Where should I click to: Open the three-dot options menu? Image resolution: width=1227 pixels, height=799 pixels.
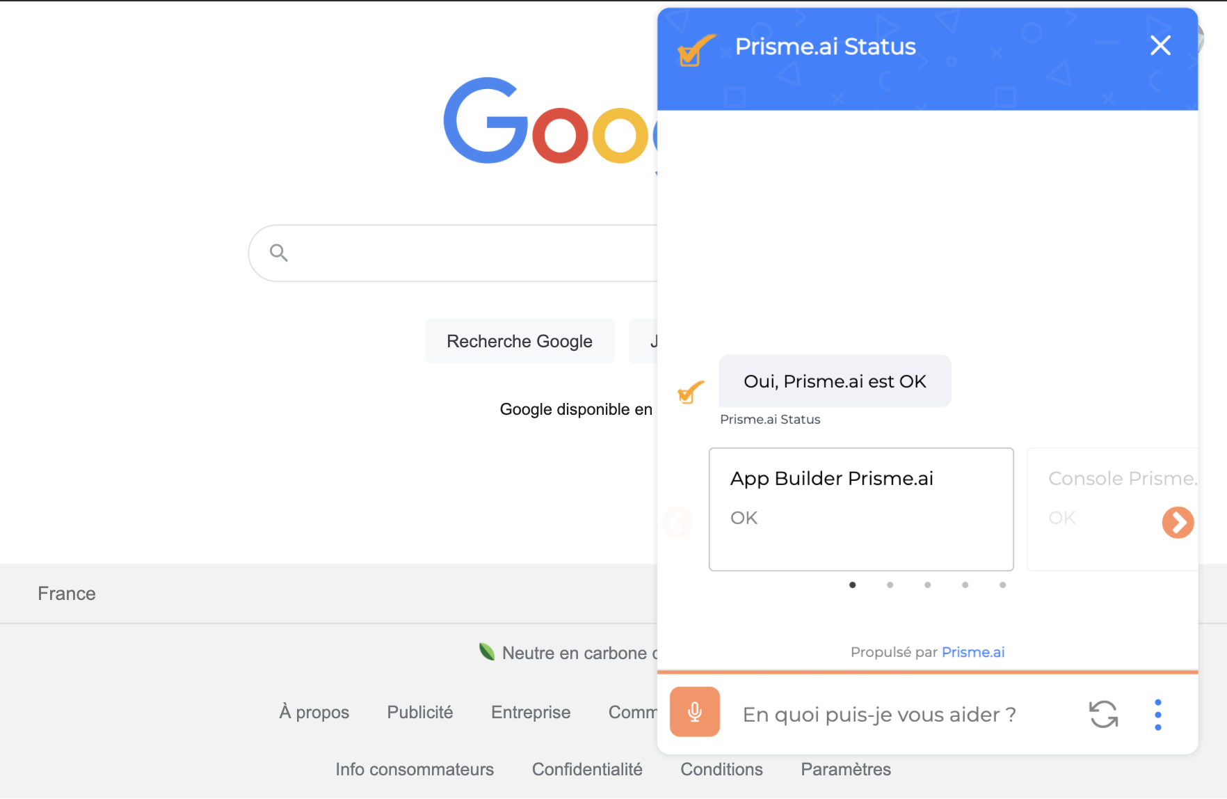pos(1157,715)
